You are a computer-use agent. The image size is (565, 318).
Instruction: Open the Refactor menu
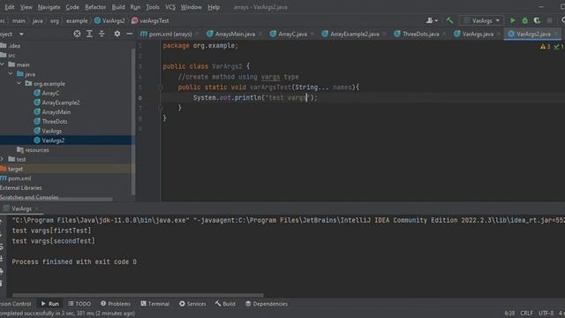(x=95, y=7)
